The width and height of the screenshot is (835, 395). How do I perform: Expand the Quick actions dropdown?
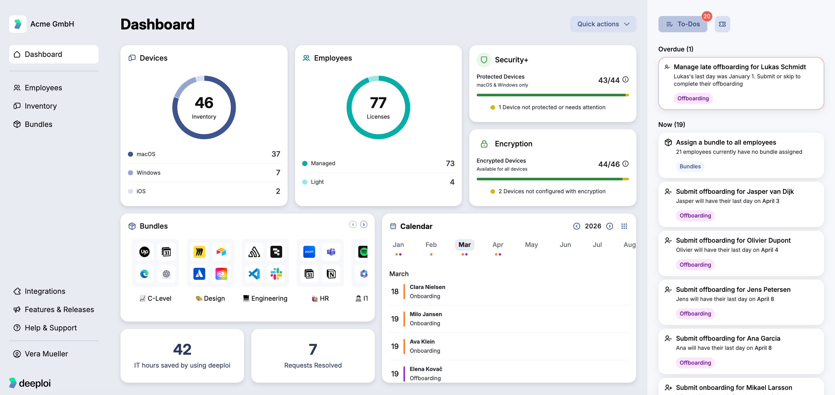[x=603, y=24]
